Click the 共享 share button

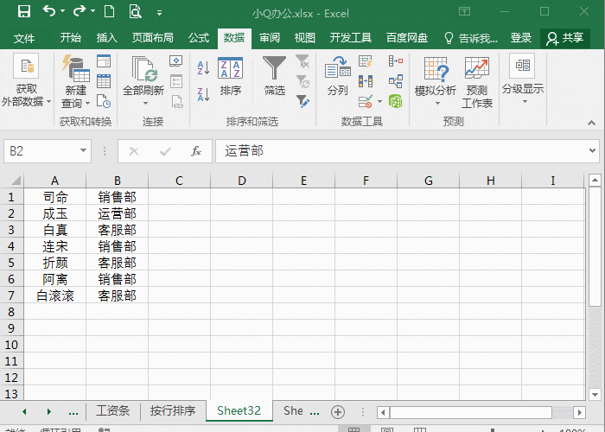tap(565, 38)
